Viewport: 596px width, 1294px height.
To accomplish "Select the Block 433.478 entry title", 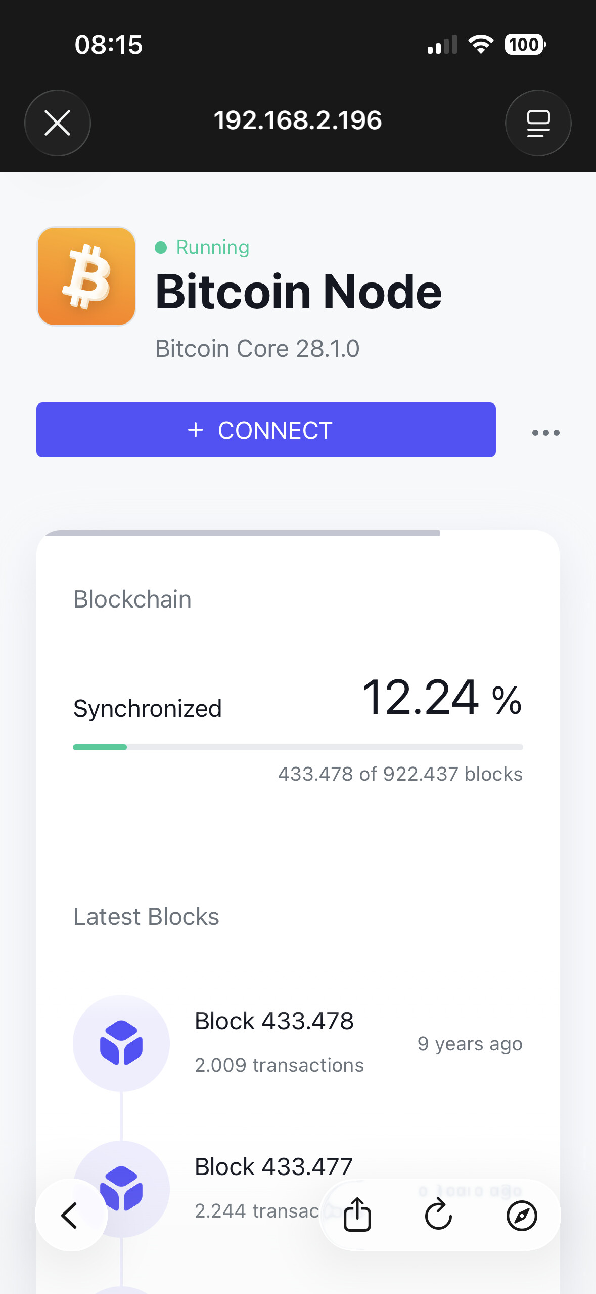I will pos(274,1021).
